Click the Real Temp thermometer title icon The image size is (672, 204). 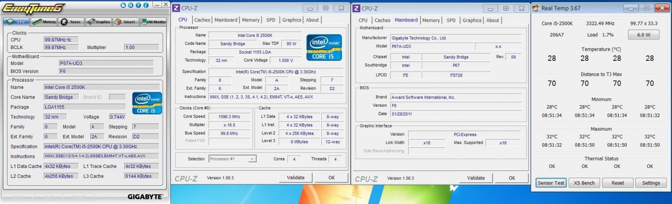[x=536, y=8]
